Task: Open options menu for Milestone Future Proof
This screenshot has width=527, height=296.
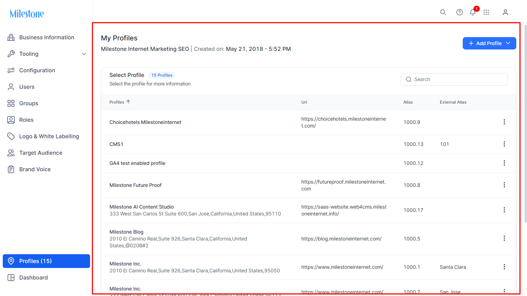Action: point(504,185)
